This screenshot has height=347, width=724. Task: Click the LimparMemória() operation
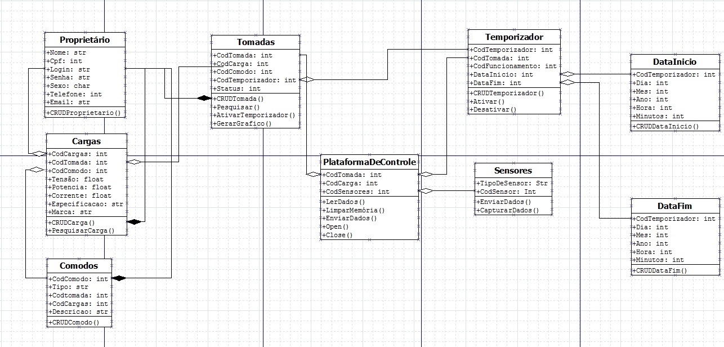point(349,210)
